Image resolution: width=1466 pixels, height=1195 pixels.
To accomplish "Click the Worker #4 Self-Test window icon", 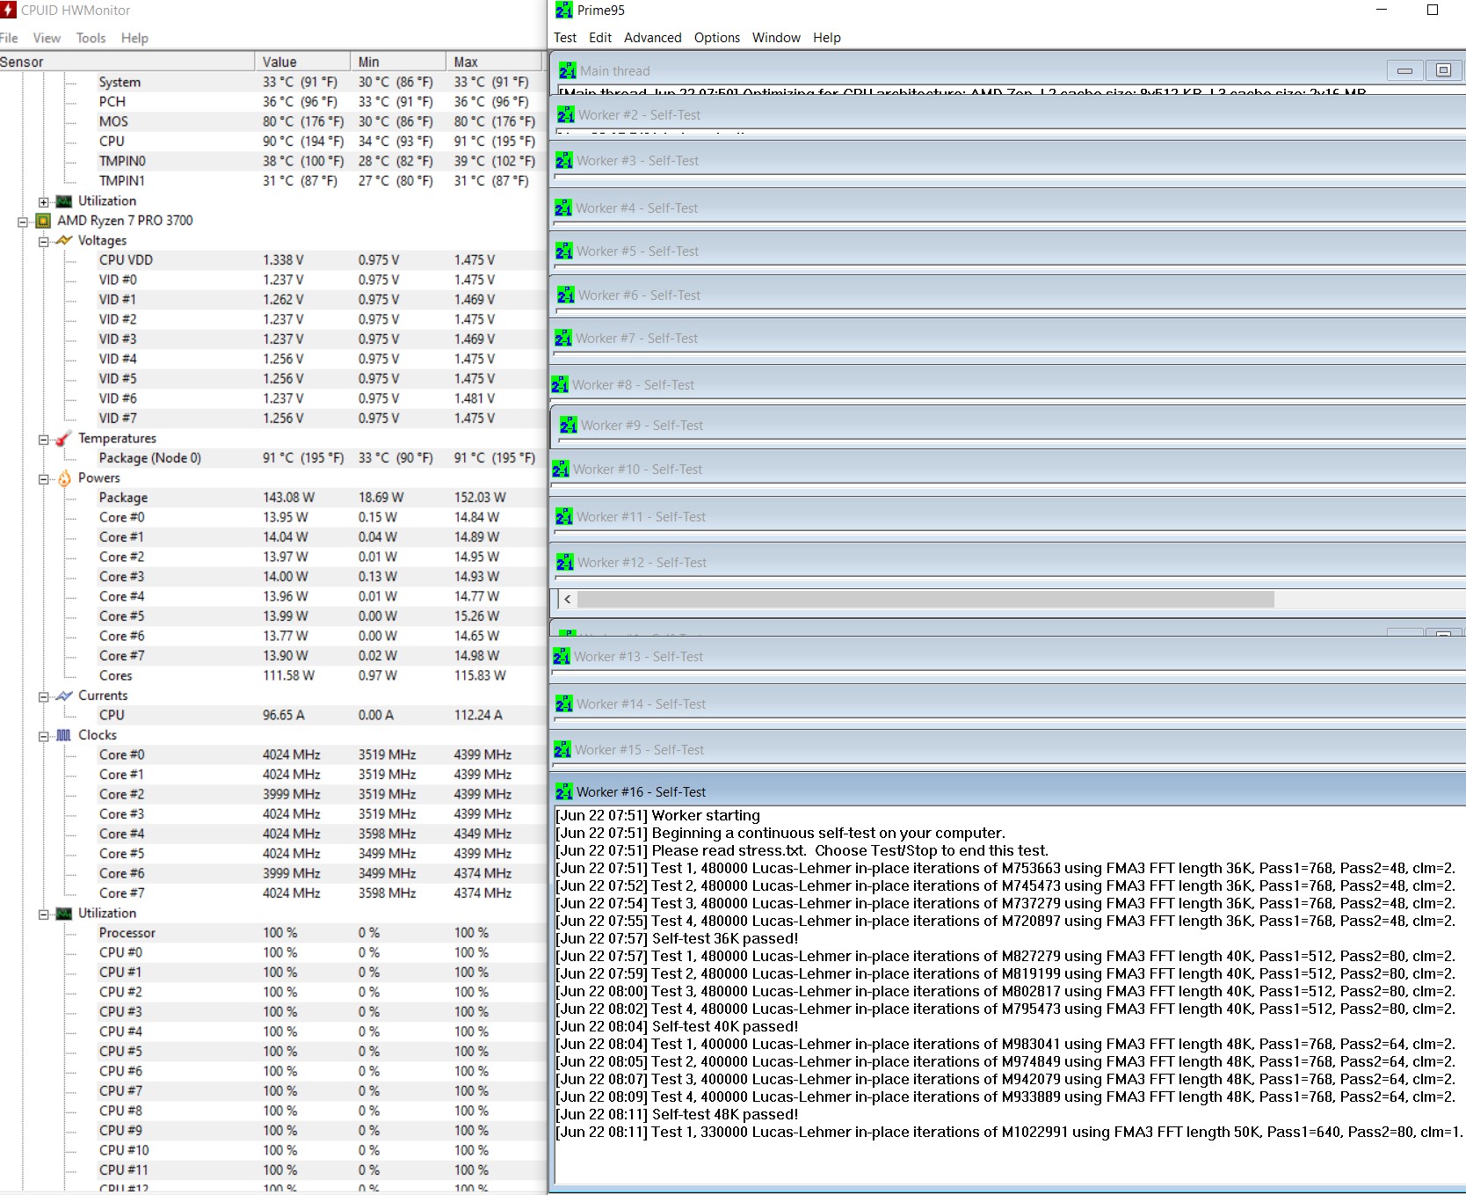I will click(x=562, y=208).
